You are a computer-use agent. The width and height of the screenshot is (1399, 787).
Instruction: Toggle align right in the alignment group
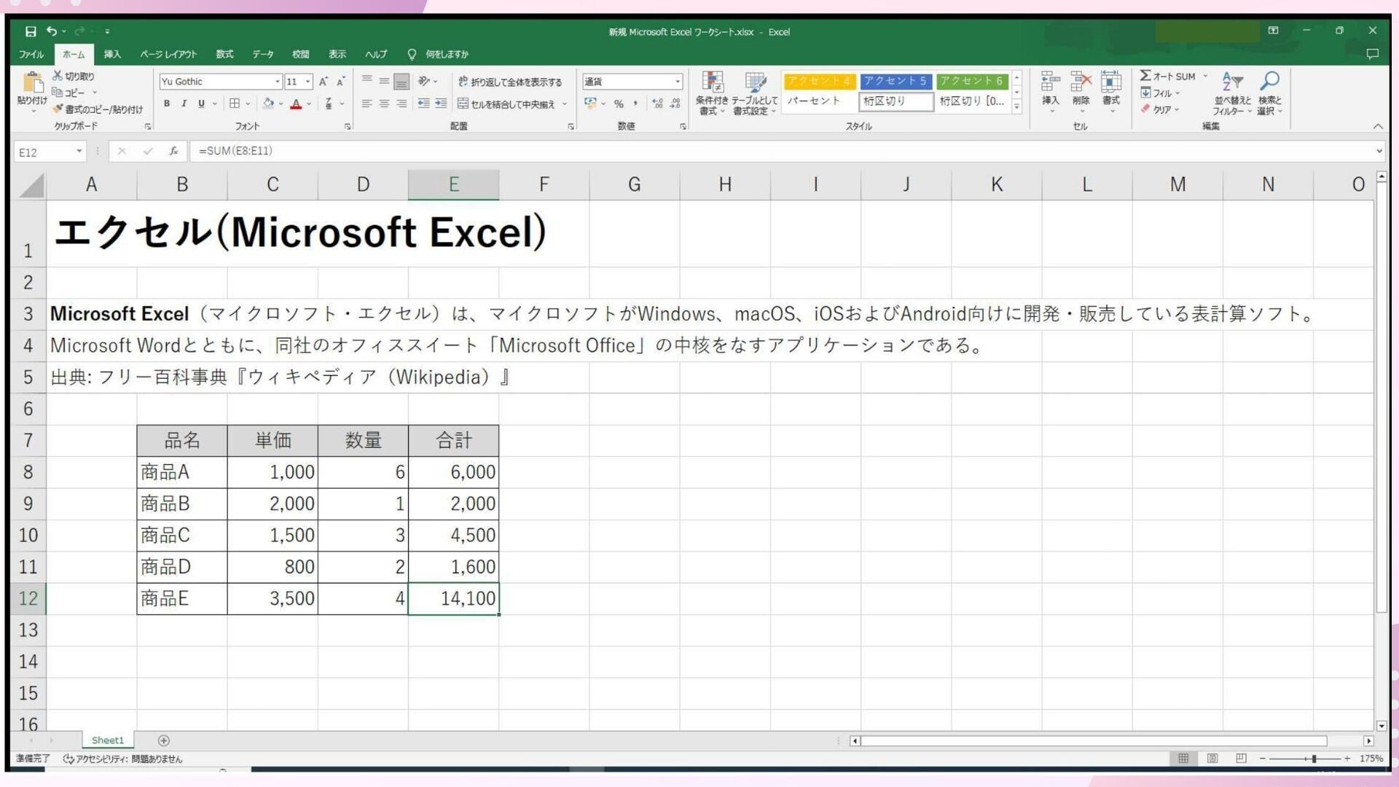pos(401,103)
